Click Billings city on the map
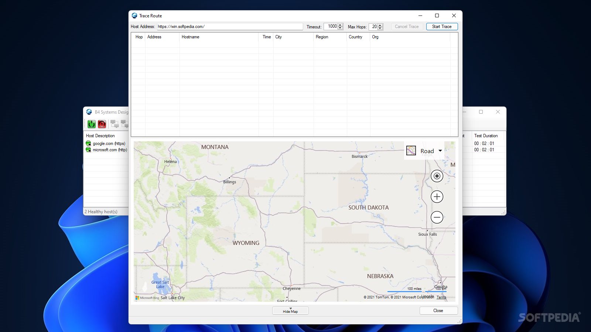The width and height of the screenshot is (591, 332). 229,182
